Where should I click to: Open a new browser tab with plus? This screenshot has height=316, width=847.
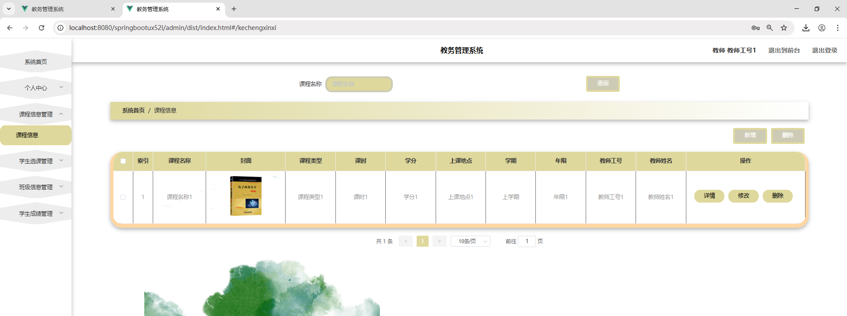(234, 9)
